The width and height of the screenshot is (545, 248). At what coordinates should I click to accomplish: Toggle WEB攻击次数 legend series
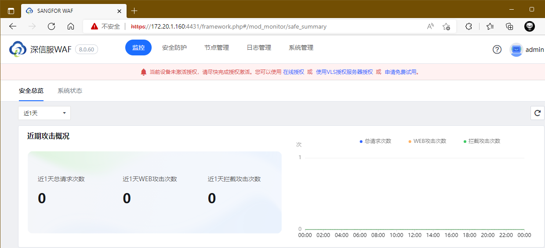(x=427, y=141)
